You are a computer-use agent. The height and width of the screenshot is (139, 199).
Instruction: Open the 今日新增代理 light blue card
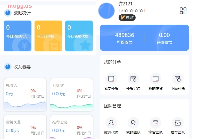pos(79,36)
